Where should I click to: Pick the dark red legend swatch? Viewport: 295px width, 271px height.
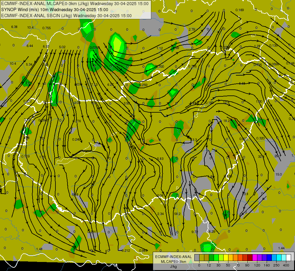click(x=250, y=257)
